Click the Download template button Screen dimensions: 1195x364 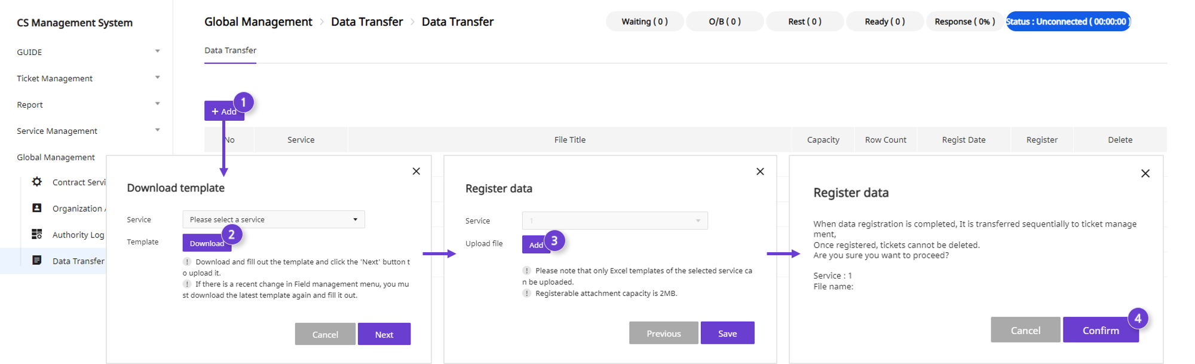click(x=207, y=243)
